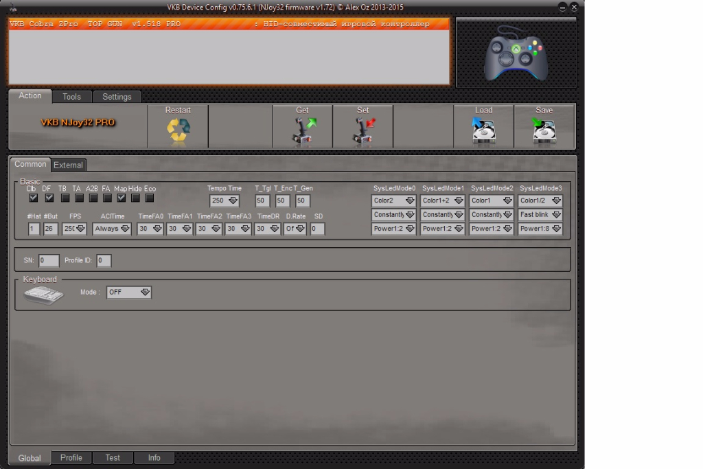Image resolution: width=703 pixels, height=469 pixels.
Task: Click the Save disk drive icon
Action: point(544,130)
